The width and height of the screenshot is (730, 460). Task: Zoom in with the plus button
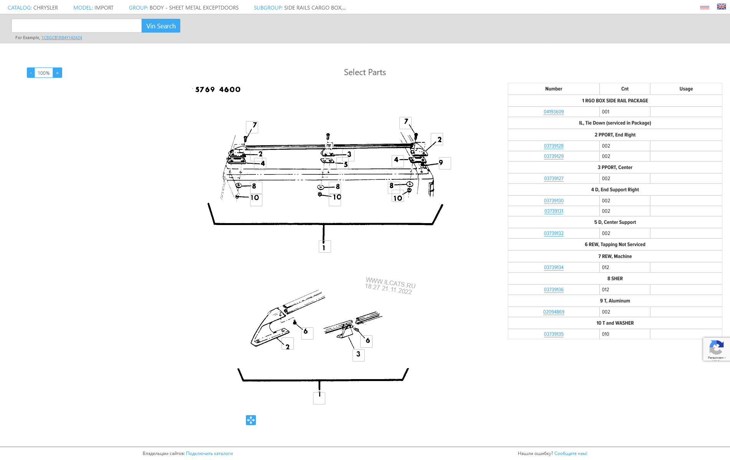tap(58, 73)
